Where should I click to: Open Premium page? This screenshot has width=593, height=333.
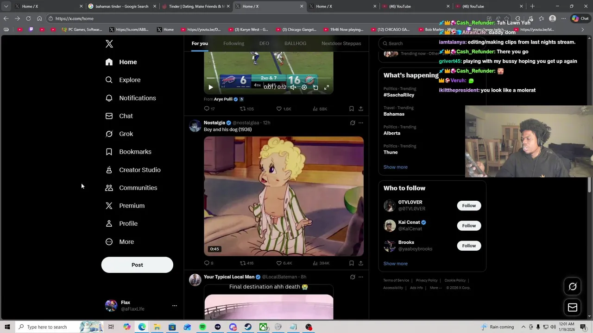tap(125, 206)
